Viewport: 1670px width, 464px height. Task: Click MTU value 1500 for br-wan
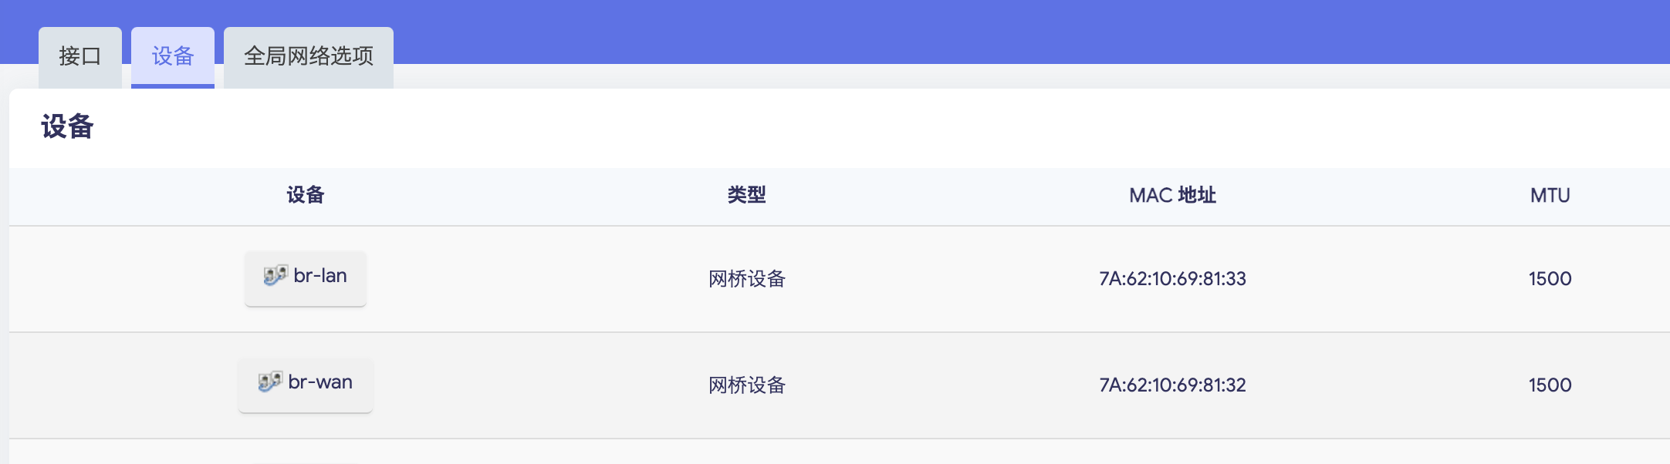(1550, 385)
